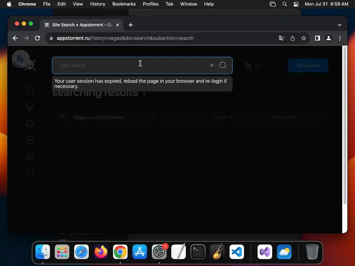Open the Help menu
Viewport: 355px width, 266px height.
[x=209, y=4]
